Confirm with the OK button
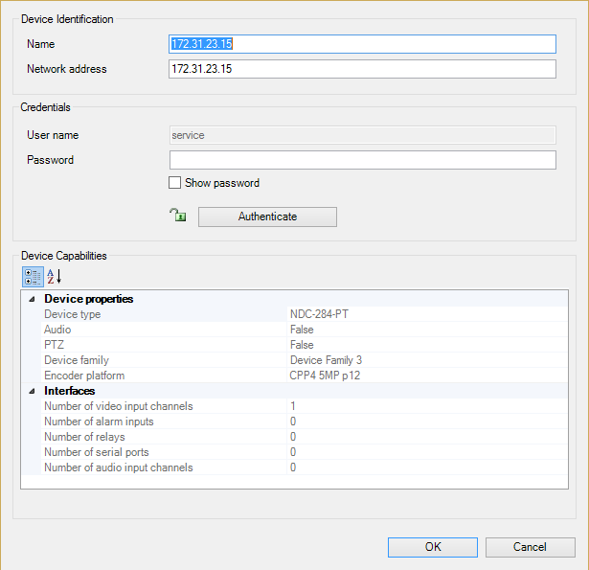The width and height of the screenshot is (589, 570). 433,547
